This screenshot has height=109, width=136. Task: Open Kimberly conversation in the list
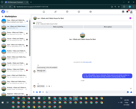click(14, 89)
